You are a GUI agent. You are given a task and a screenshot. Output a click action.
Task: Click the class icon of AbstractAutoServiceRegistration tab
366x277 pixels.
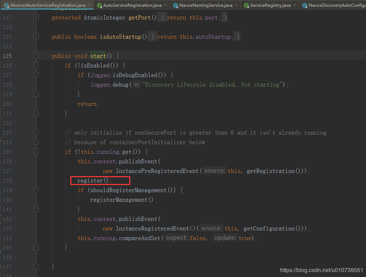(6, 5)
